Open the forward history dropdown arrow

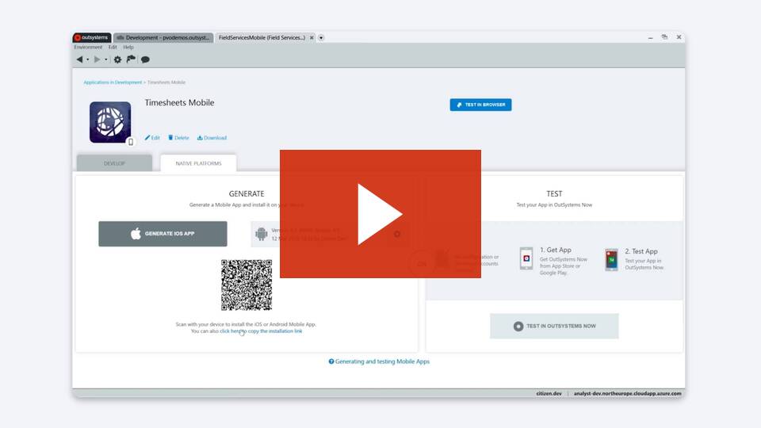coord(105,59)
